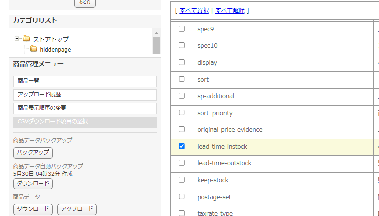The height and width of the screenshot is (216, 379).
Task: Click the アップロード button
Action: pyautogui.click(x=77, y=209)
